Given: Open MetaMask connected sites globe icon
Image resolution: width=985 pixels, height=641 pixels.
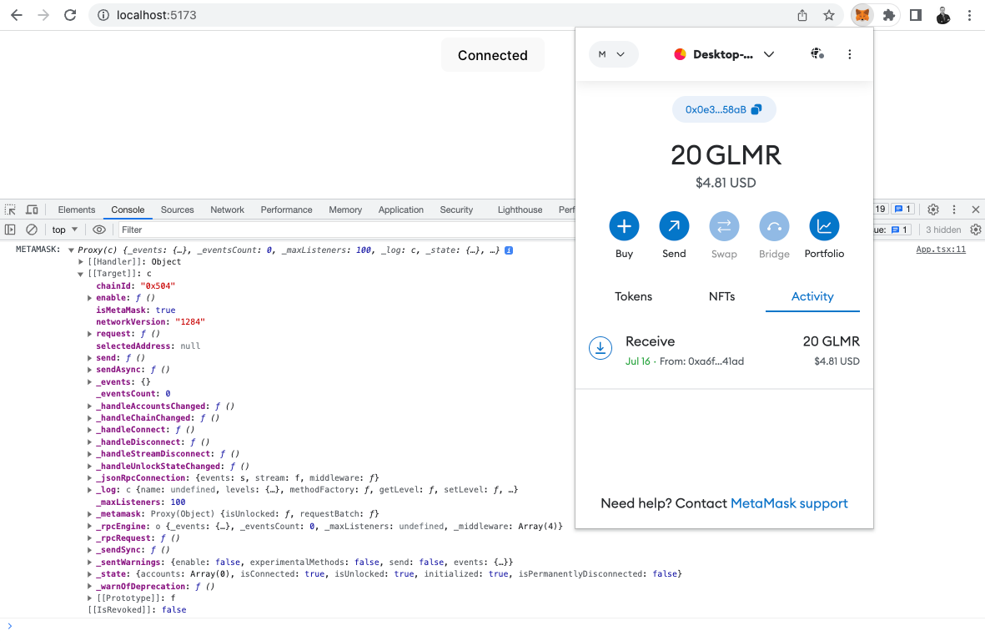Looking at the screenshot, I should 817,54.
